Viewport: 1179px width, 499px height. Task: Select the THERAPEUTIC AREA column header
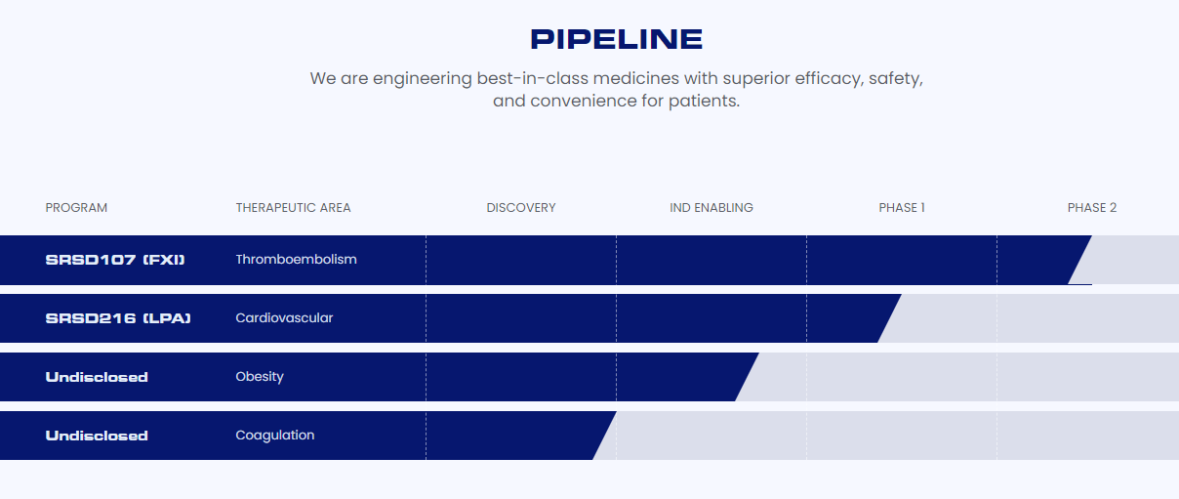click(293, 208)
